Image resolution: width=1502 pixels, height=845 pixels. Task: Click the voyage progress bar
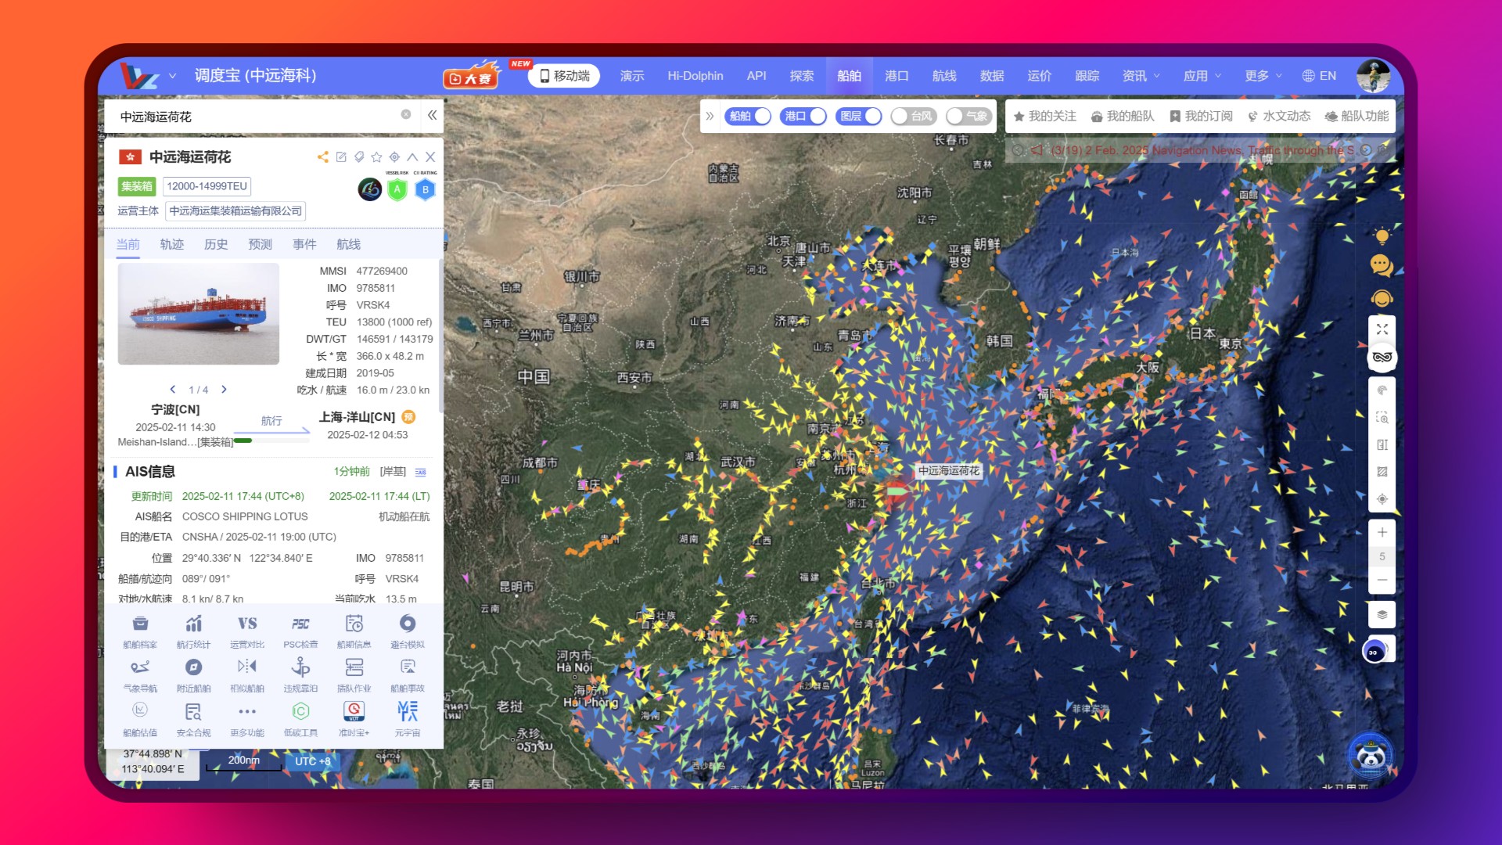pyautogui.click(x=272, y=441)
